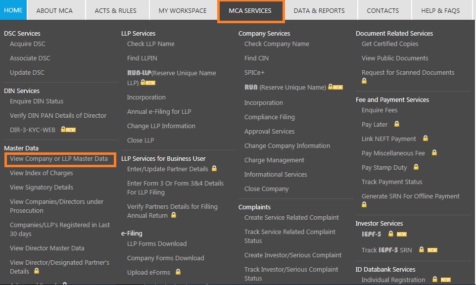The image size is (476, 285).
Task: Open Enter Form 3 Or Form 3&4 Details
Action: (175, 188)
